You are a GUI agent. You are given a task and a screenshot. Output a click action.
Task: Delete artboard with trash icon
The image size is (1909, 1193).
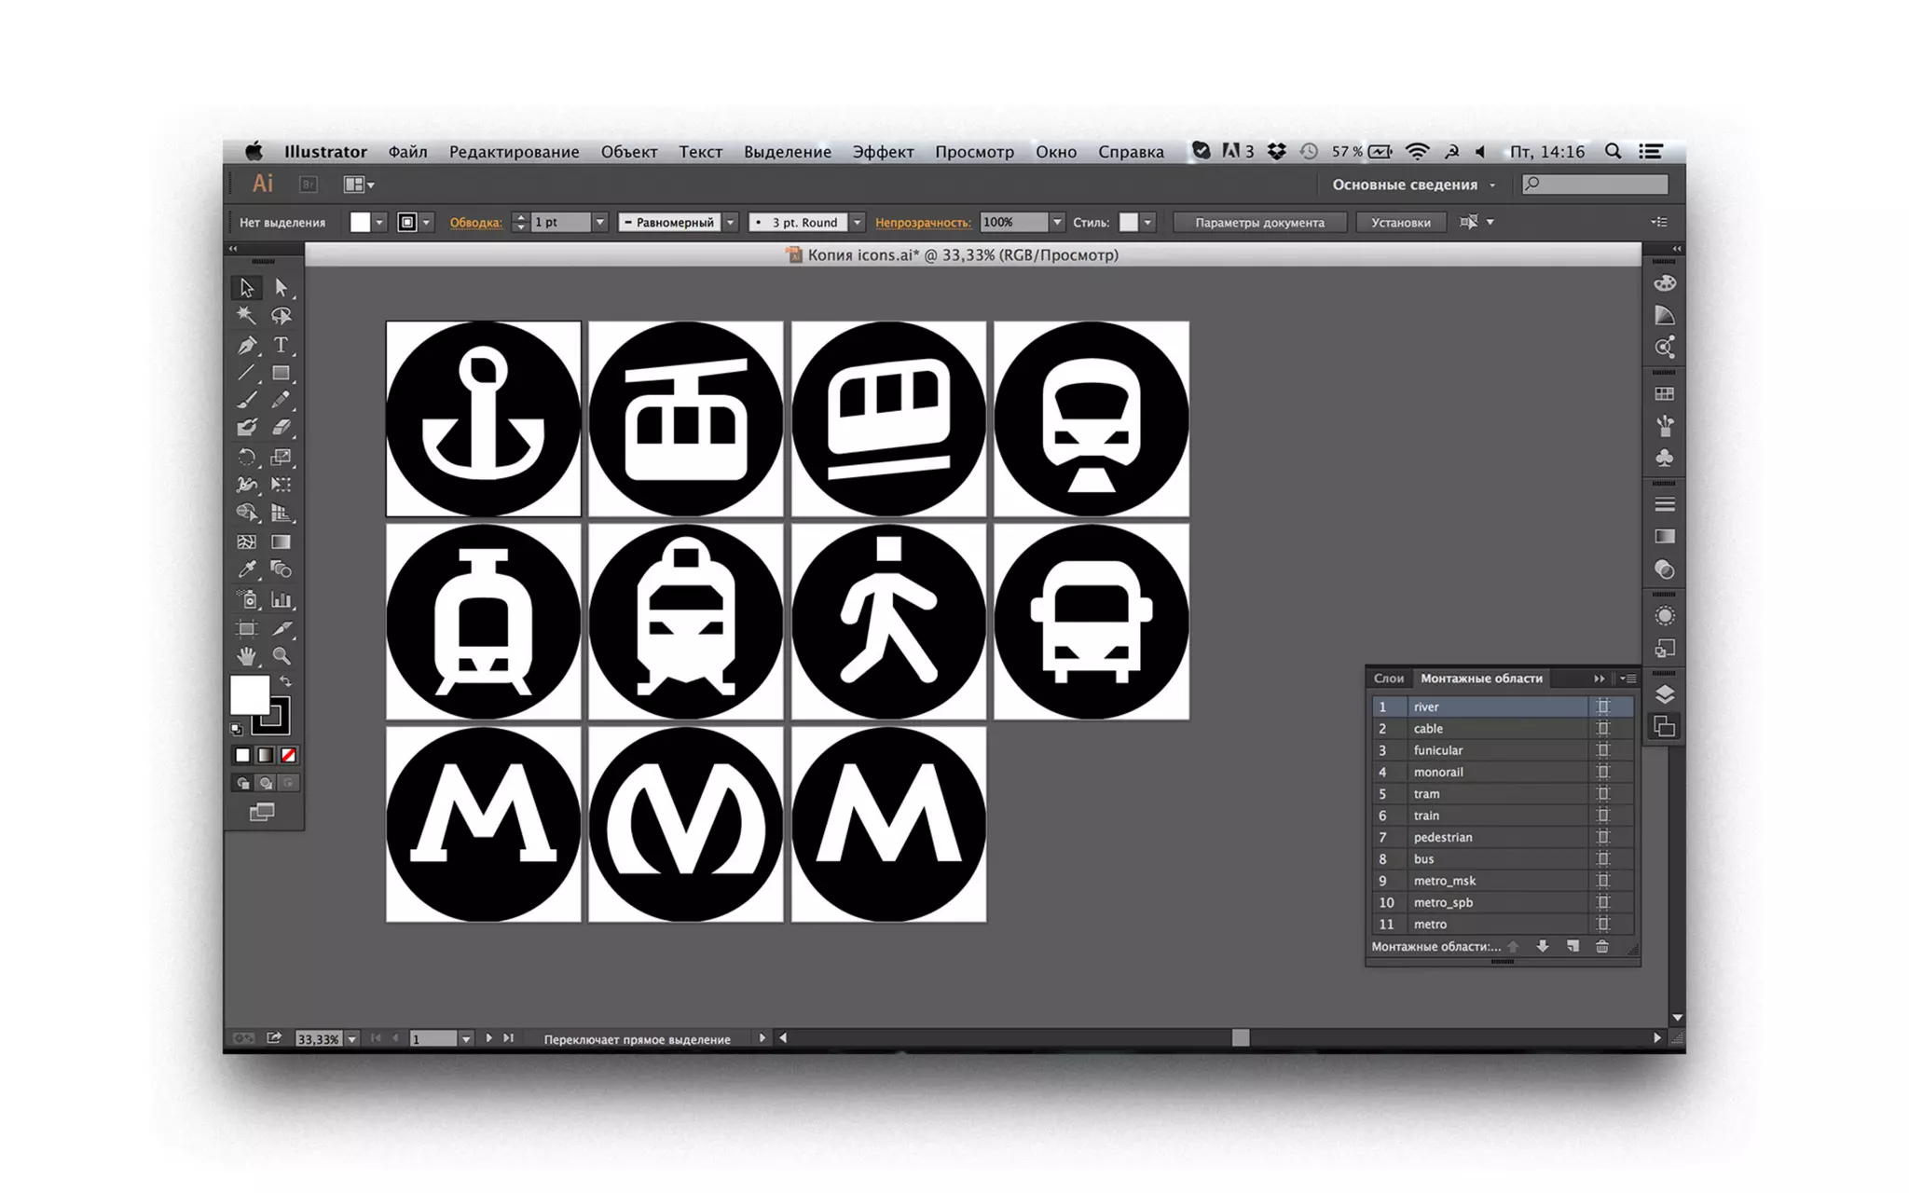(1601, 947)
